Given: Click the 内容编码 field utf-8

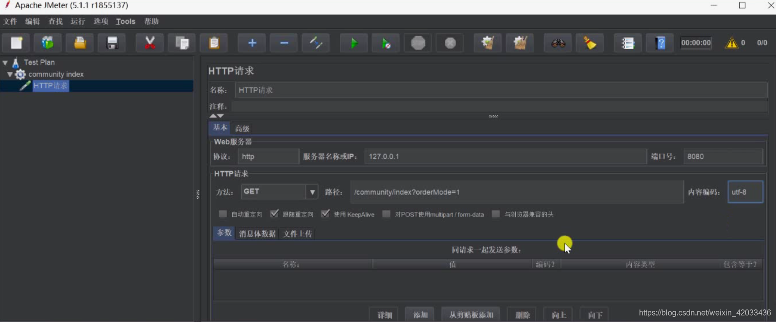Looking at the screenshot, I should [745, 192].
